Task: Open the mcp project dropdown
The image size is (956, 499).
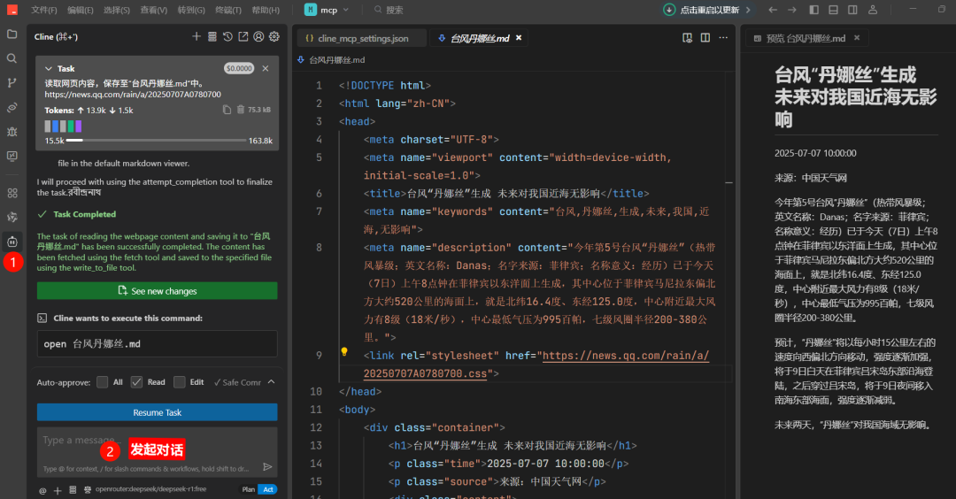Action: [x=328, y=10]
